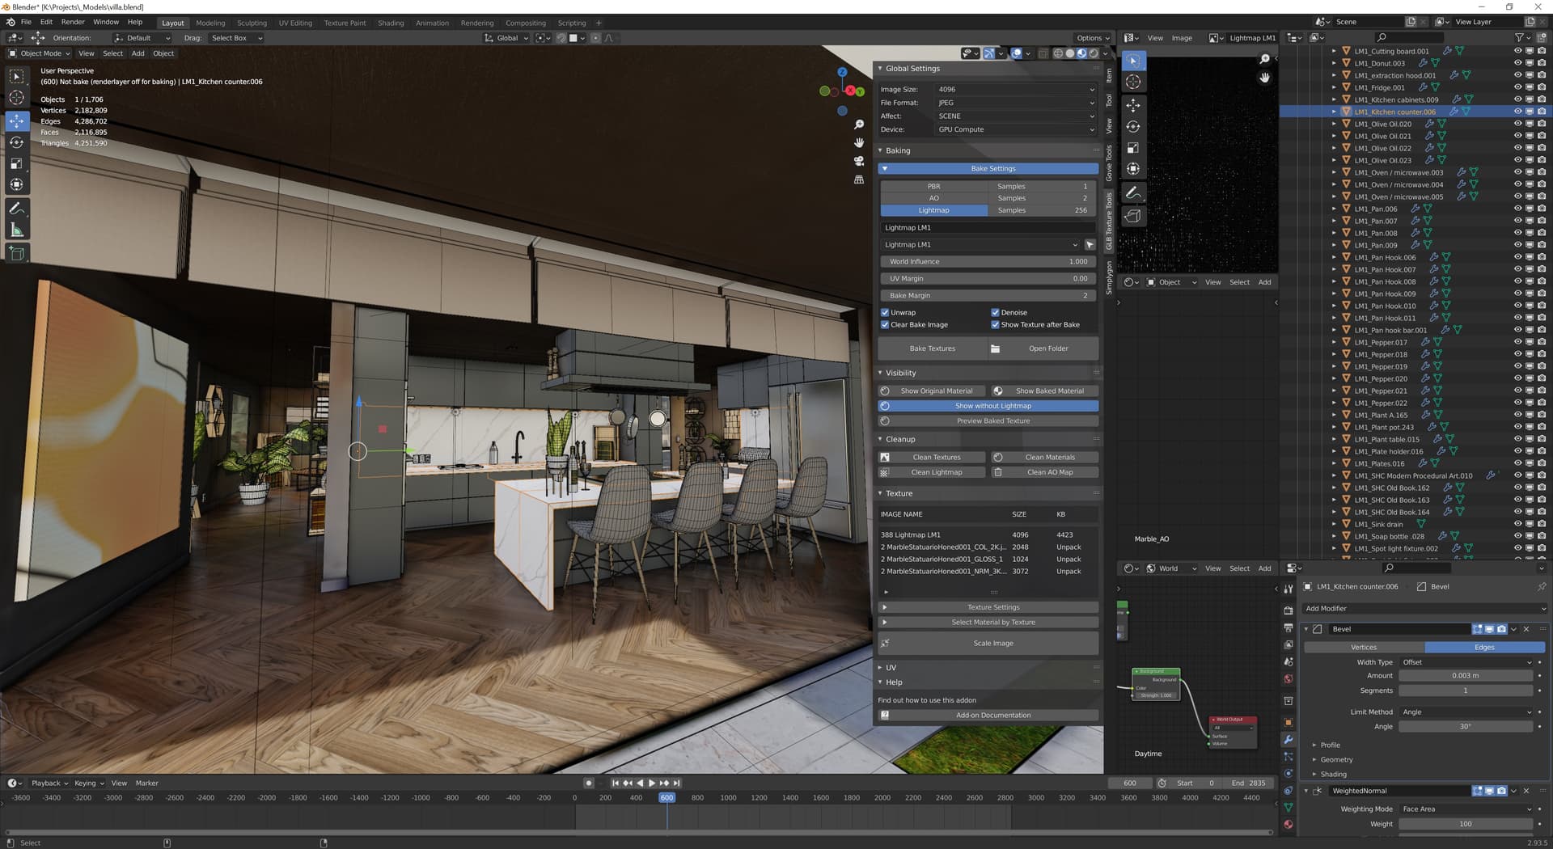Select the Move tool in viewport toolbar
Viewport: 1553px width, 849px height.
(16, 120)
